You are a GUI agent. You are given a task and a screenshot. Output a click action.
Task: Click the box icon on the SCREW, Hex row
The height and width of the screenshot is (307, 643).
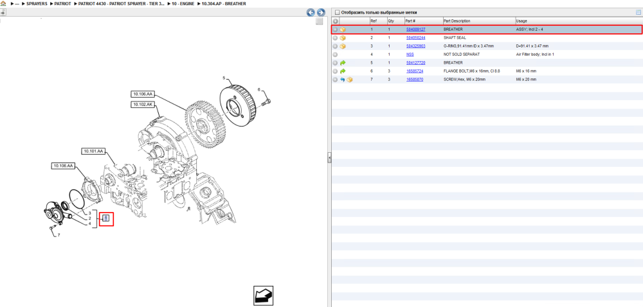coord(349,80)
